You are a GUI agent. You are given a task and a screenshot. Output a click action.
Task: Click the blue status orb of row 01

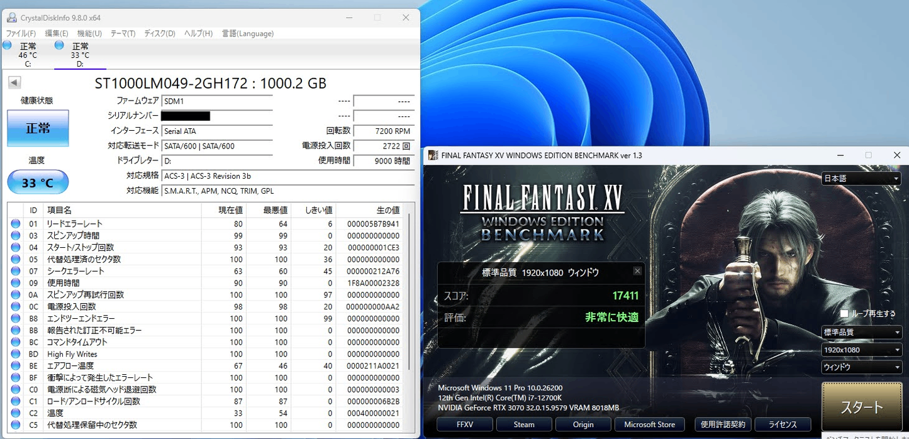point(15,223)
